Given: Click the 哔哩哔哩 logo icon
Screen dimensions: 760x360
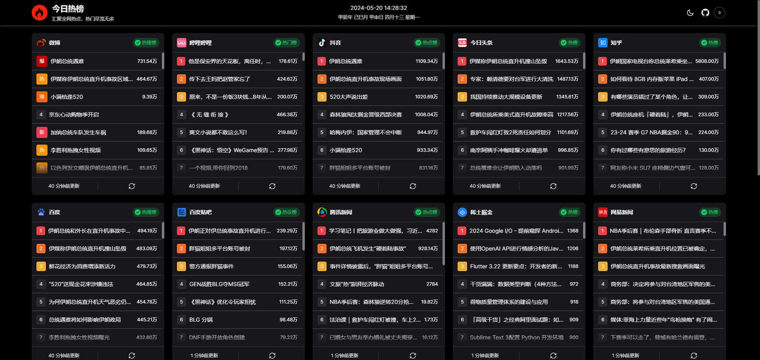Looking at the screenshot, I should [182, 43].
